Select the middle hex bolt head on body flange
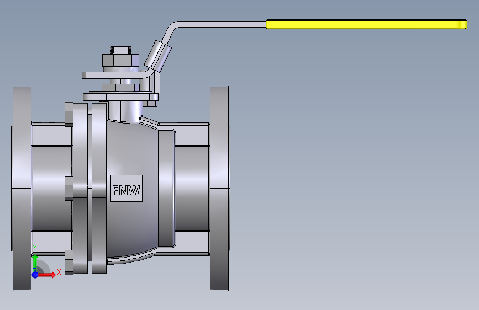Screen dimensions: 479x310 (69, 188)
